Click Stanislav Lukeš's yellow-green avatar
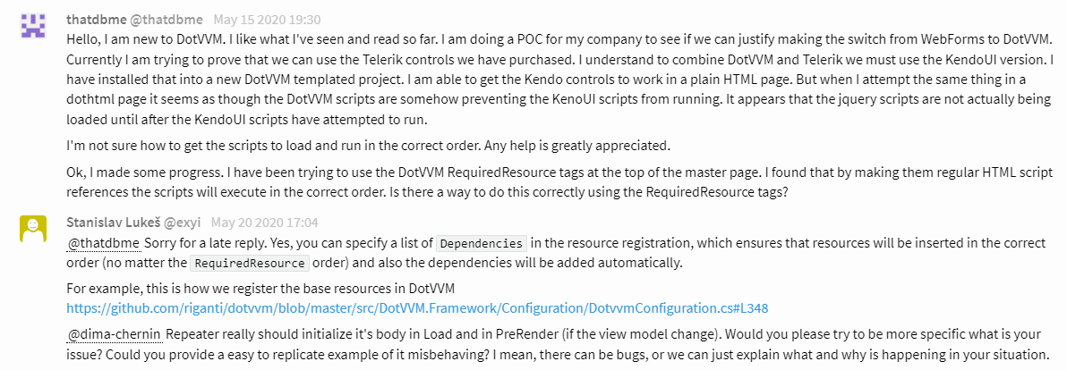 pyautogui.click(x=33, y=229)
